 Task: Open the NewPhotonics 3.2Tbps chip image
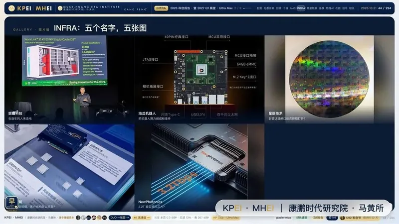(199, 168)
